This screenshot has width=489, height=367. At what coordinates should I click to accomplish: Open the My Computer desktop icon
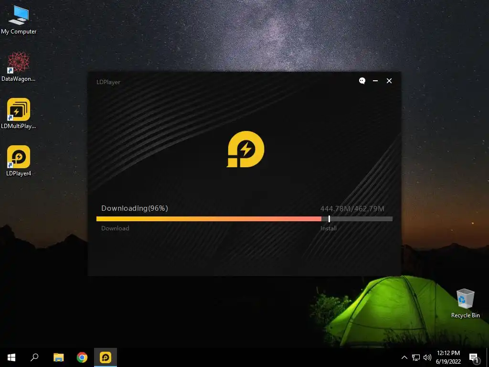tap(19, 20)
